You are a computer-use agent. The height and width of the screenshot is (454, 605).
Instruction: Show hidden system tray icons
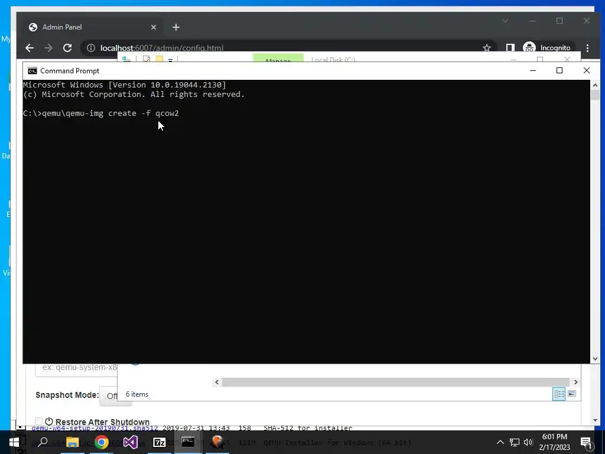pos(500,442)
